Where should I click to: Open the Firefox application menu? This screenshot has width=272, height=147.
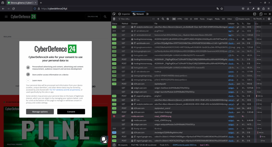(269, 9)
